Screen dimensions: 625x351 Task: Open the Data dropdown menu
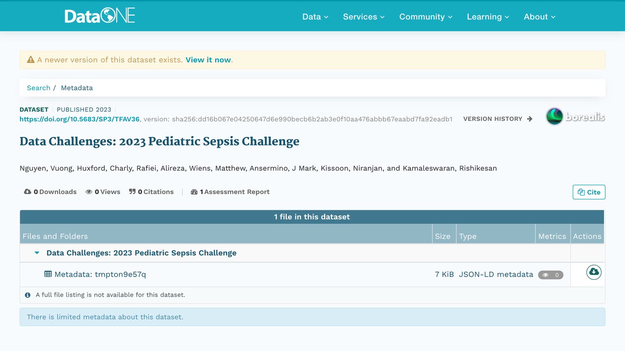pyautogui.click(x=315, y=17)
